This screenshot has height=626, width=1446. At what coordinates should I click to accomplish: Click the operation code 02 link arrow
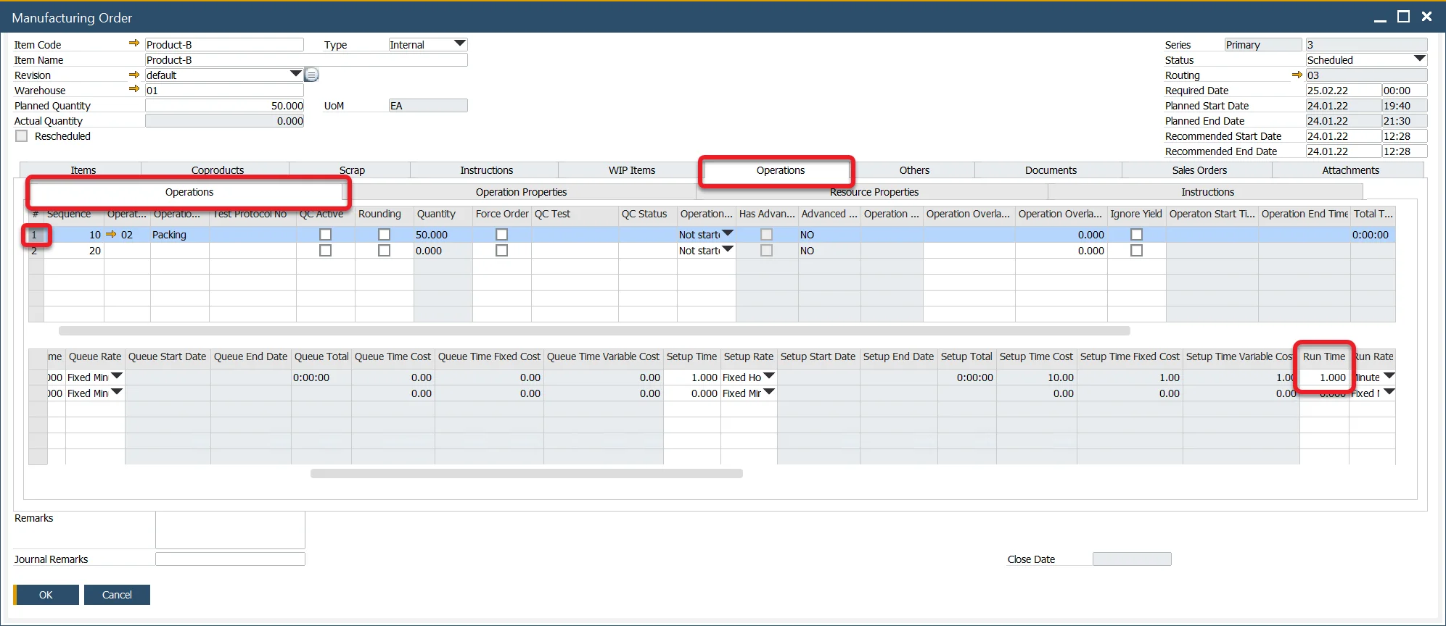[x=111, y=235]
